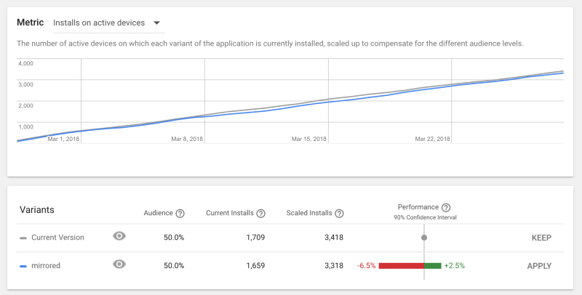Click the gray performance baseline dot

tap(424, 238)
